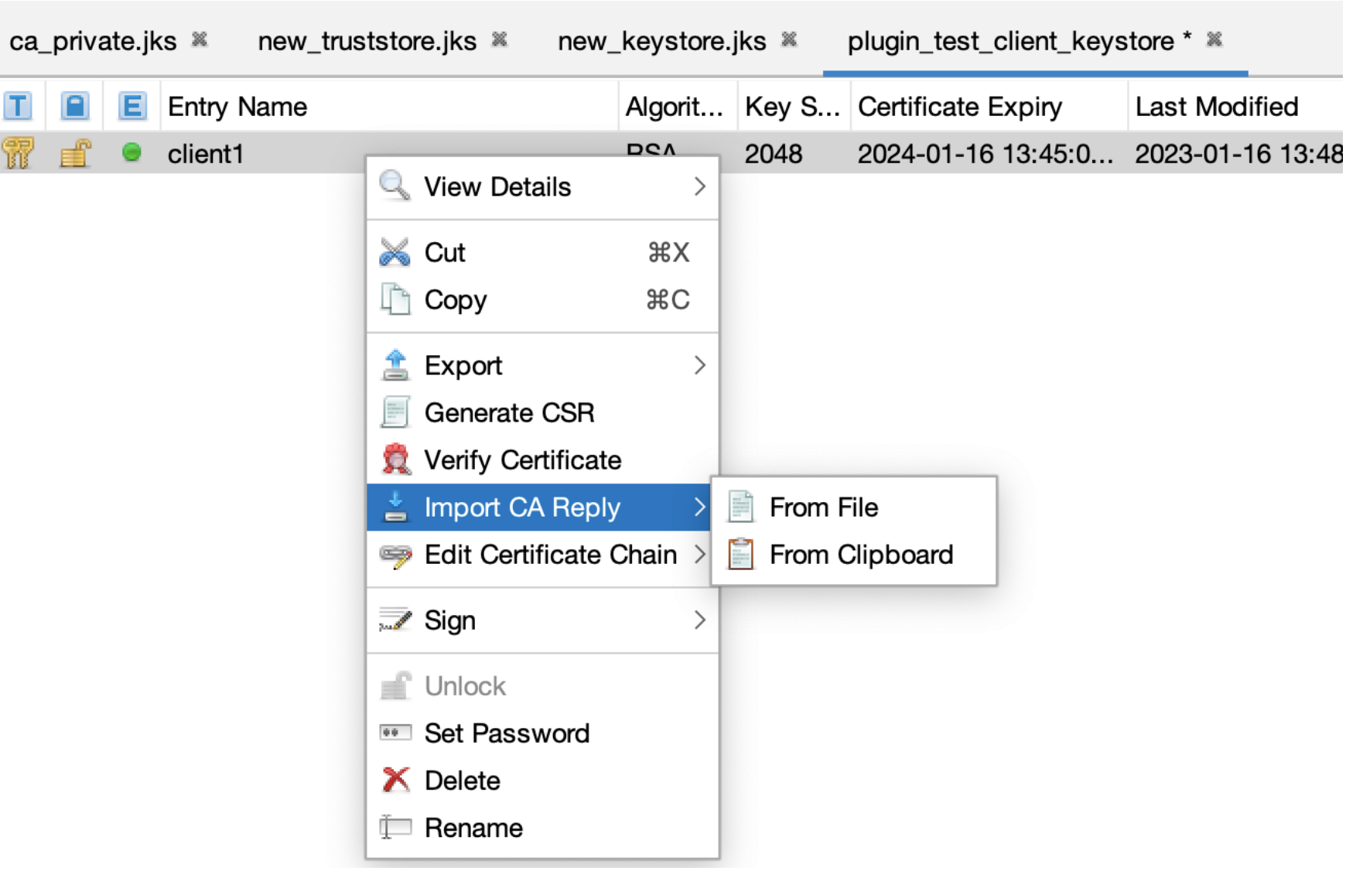Open the ca_private.jks tab
The image size is (1346, 871).
point(93,41)
